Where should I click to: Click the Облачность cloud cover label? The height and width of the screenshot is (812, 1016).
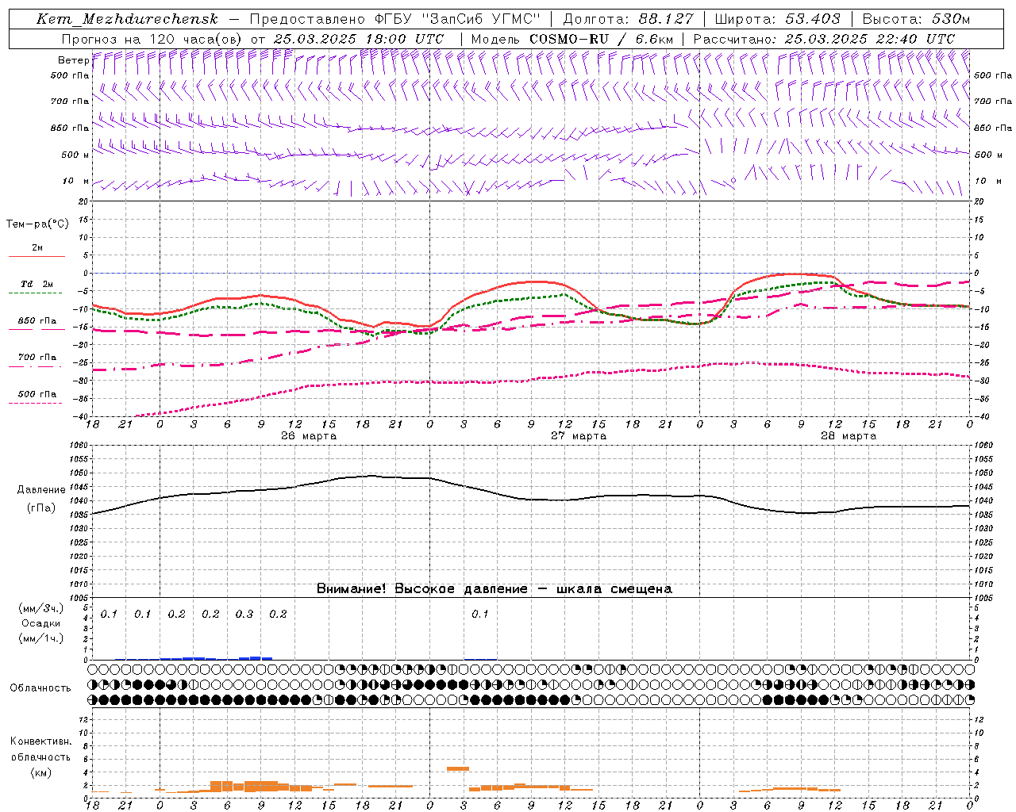pyautogui.click(x=40, y=688)
